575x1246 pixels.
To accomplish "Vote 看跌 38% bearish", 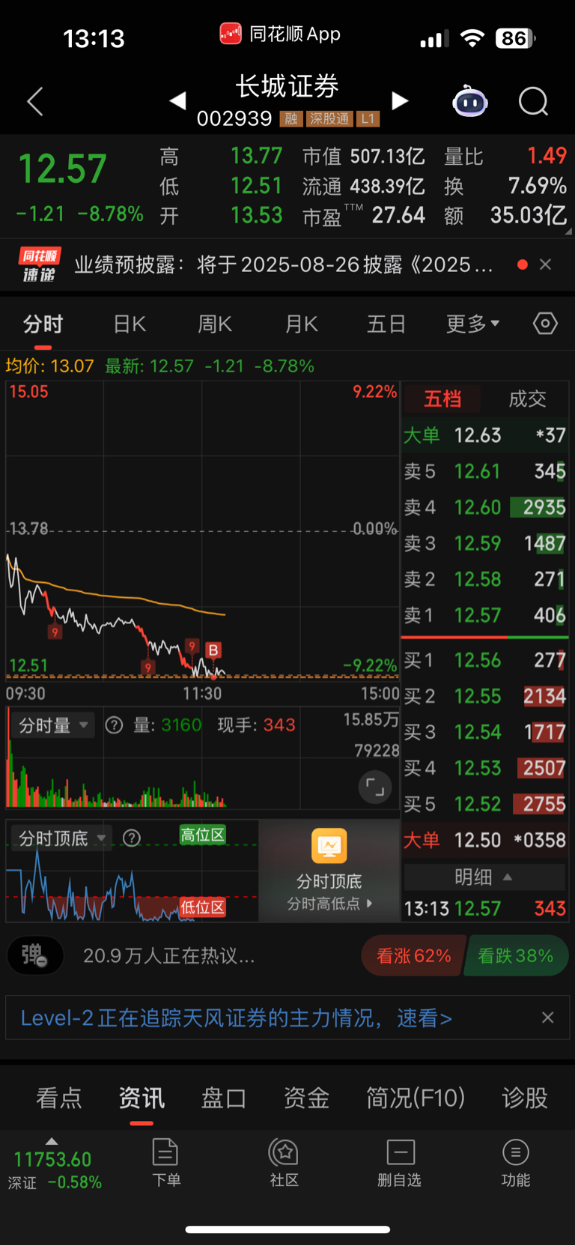I will click(516, 955).
